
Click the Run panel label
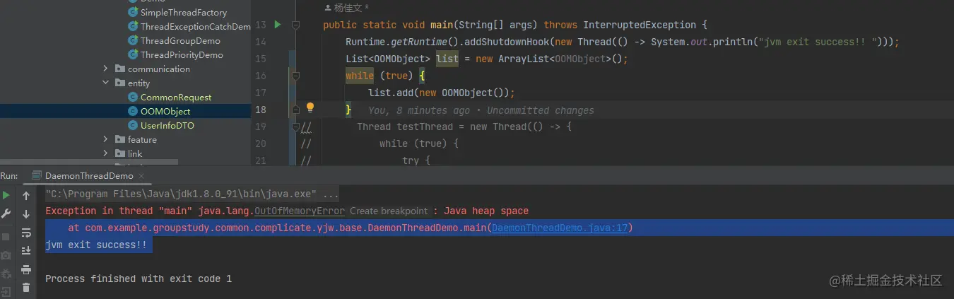coord(9,175)
